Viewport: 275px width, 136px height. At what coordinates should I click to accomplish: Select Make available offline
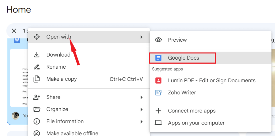point(72,133)
